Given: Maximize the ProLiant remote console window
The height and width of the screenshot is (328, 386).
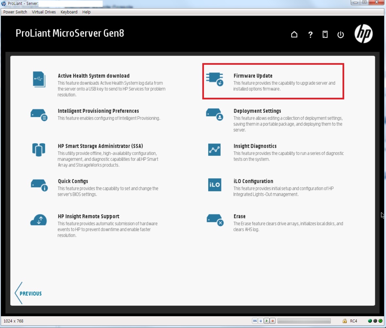Looking at the screenshot, I should (364, 3).
